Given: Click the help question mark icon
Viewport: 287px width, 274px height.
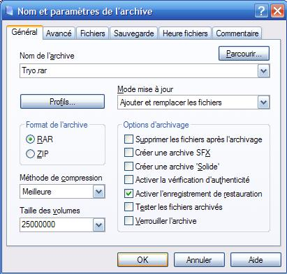Looking at the screenshot, I should coord(261,11).
